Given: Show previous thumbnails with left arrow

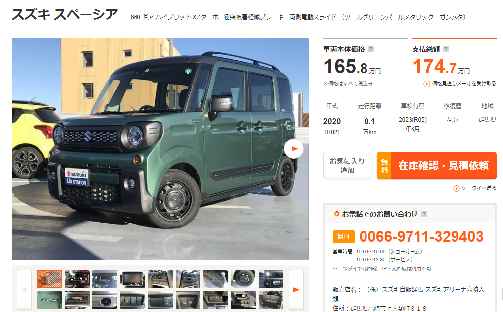Looking at the screenshot, I should 24,290.
